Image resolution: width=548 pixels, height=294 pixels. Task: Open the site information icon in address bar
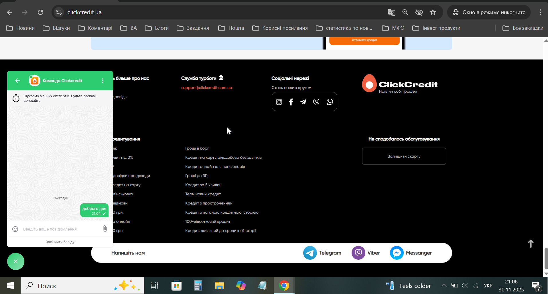(59, 12)
